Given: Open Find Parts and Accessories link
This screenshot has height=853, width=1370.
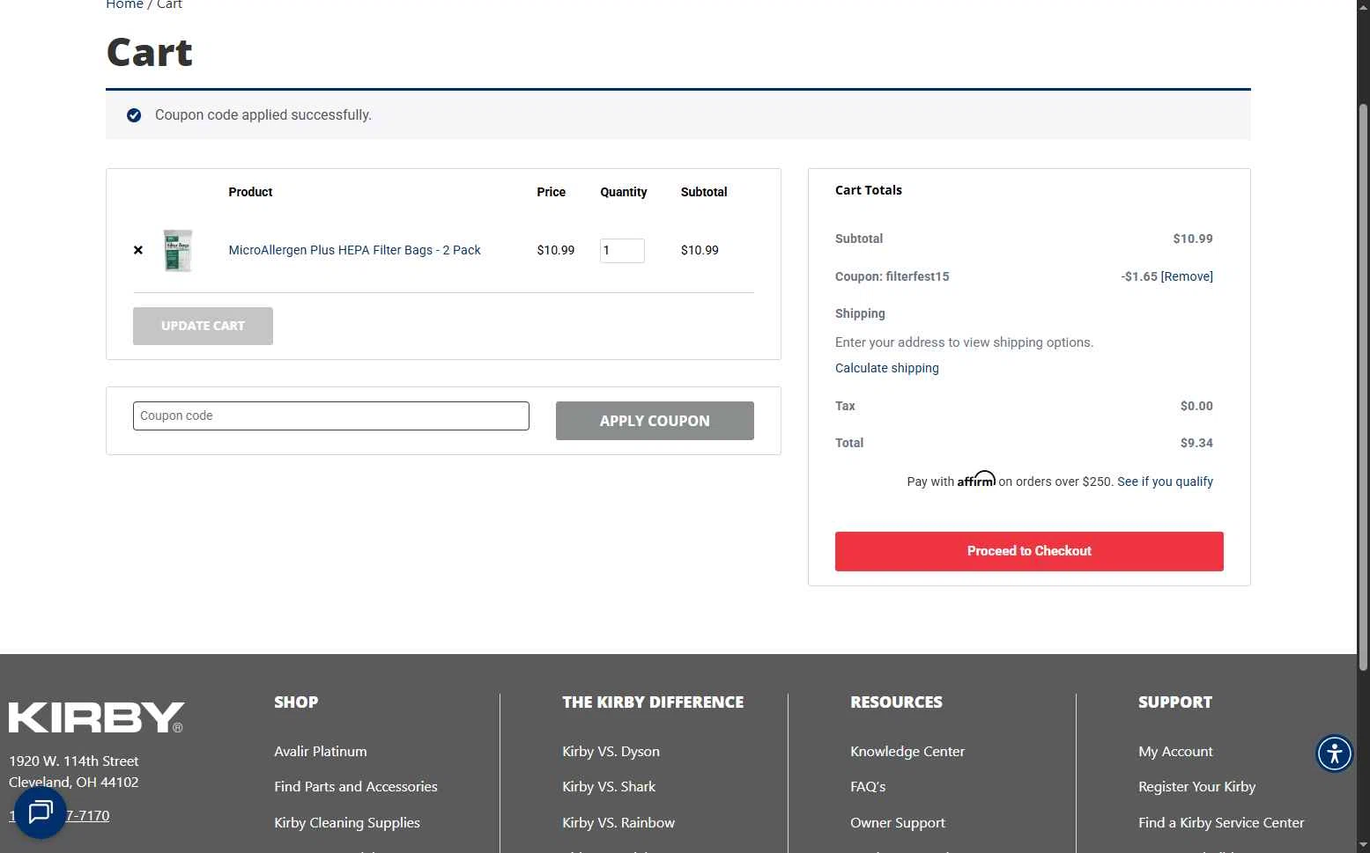Looking at the screenshot, I should coord(356,786).
